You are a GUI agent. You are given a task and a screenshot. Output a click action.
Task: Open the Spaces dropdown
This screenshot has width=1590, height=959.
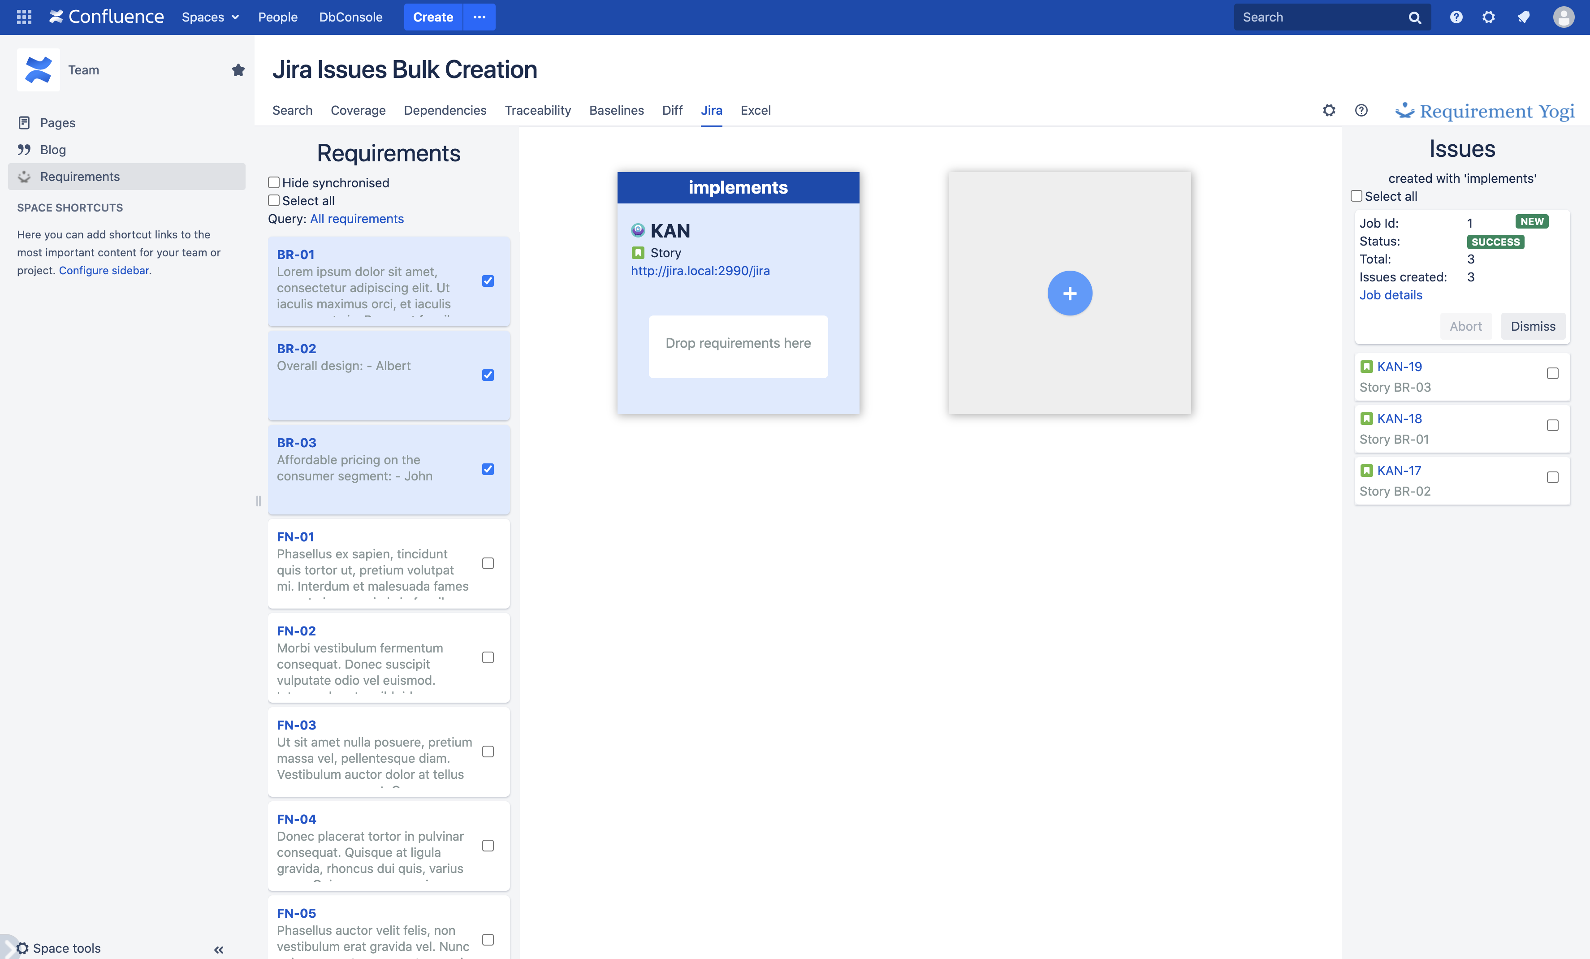coord(210,17)
